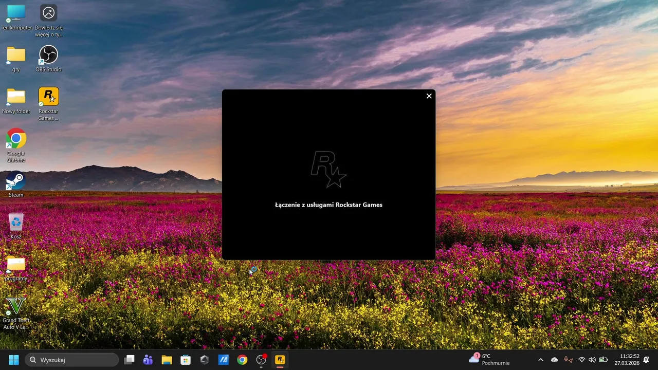Open the grey hexagon taskbar app
This screenshot has height=370, width=658.
205,360
